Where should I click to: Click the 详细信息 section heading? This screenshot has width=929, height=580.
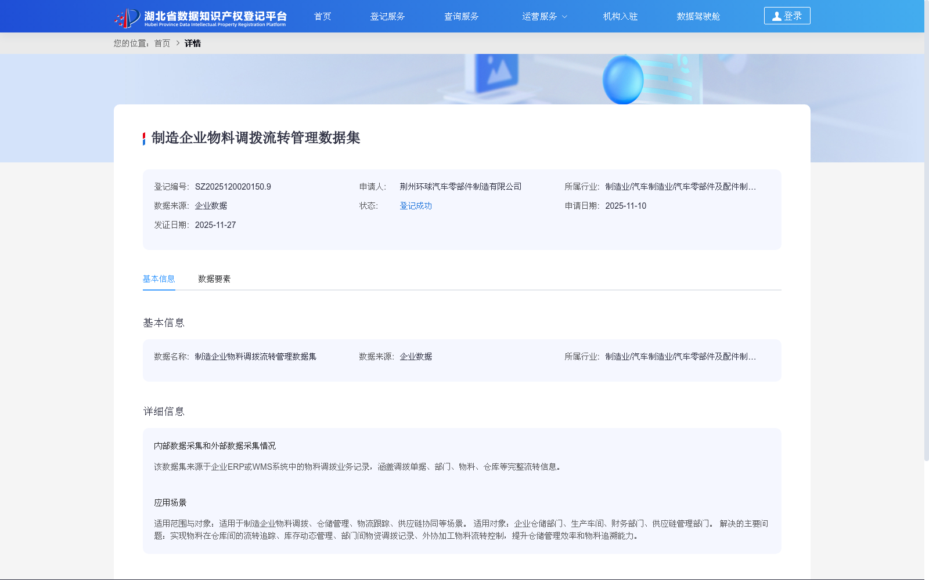[164, 412]
